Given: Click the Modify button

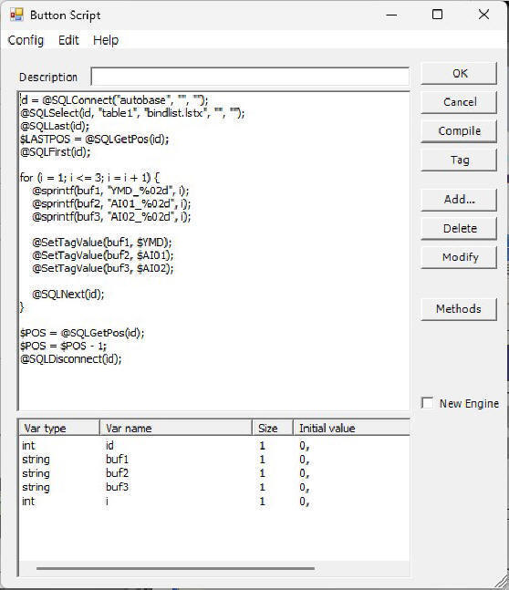Looking at the screenshot, I should click(x=459, y=257).
